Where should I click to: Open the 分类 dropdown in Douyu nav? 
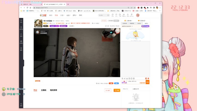62,15
